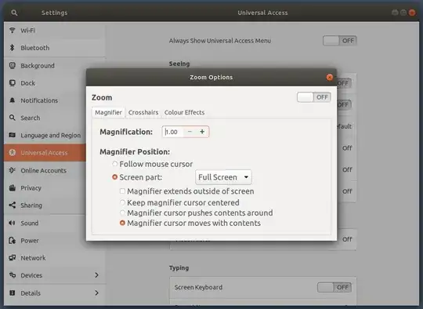Select Magnifier cursor moves with contents
423x309 pixels.
pos(122,223)
